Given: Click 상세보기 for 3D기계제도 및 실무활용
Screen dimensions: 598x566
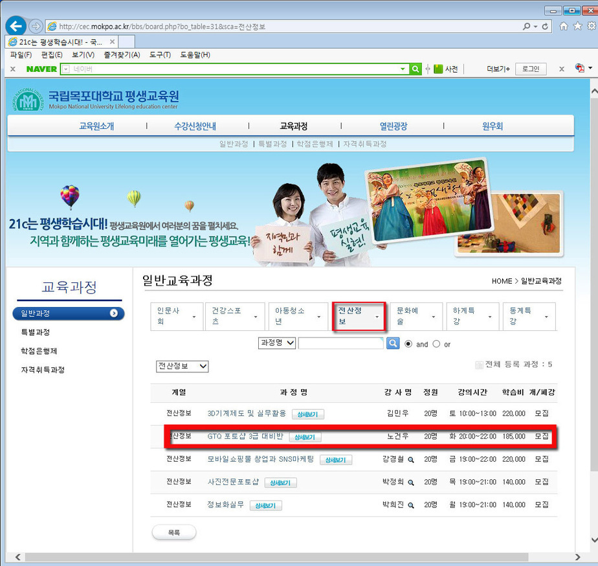Looking at the screenshot, I should pos(308,414).
